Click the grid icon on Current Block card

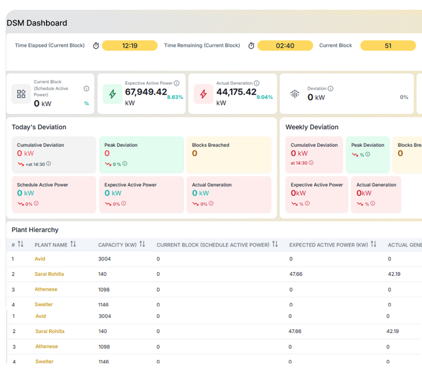pyautogui.click(x=20, y=94)
